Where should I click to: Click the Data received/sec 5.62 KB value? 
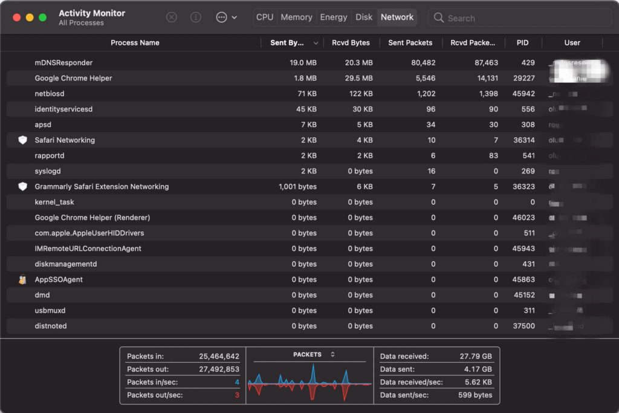[478, 382]
